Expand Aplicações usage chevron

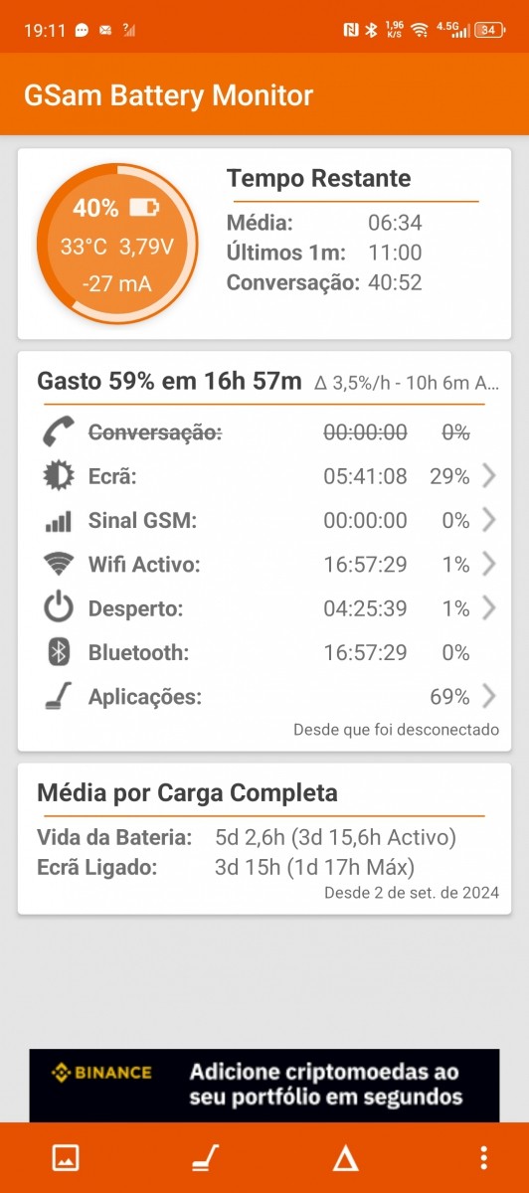pyautogui.click(x=488, y=696)
